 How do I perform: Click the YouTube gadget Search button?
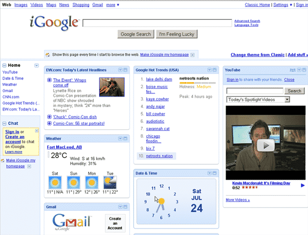[295, 91]
